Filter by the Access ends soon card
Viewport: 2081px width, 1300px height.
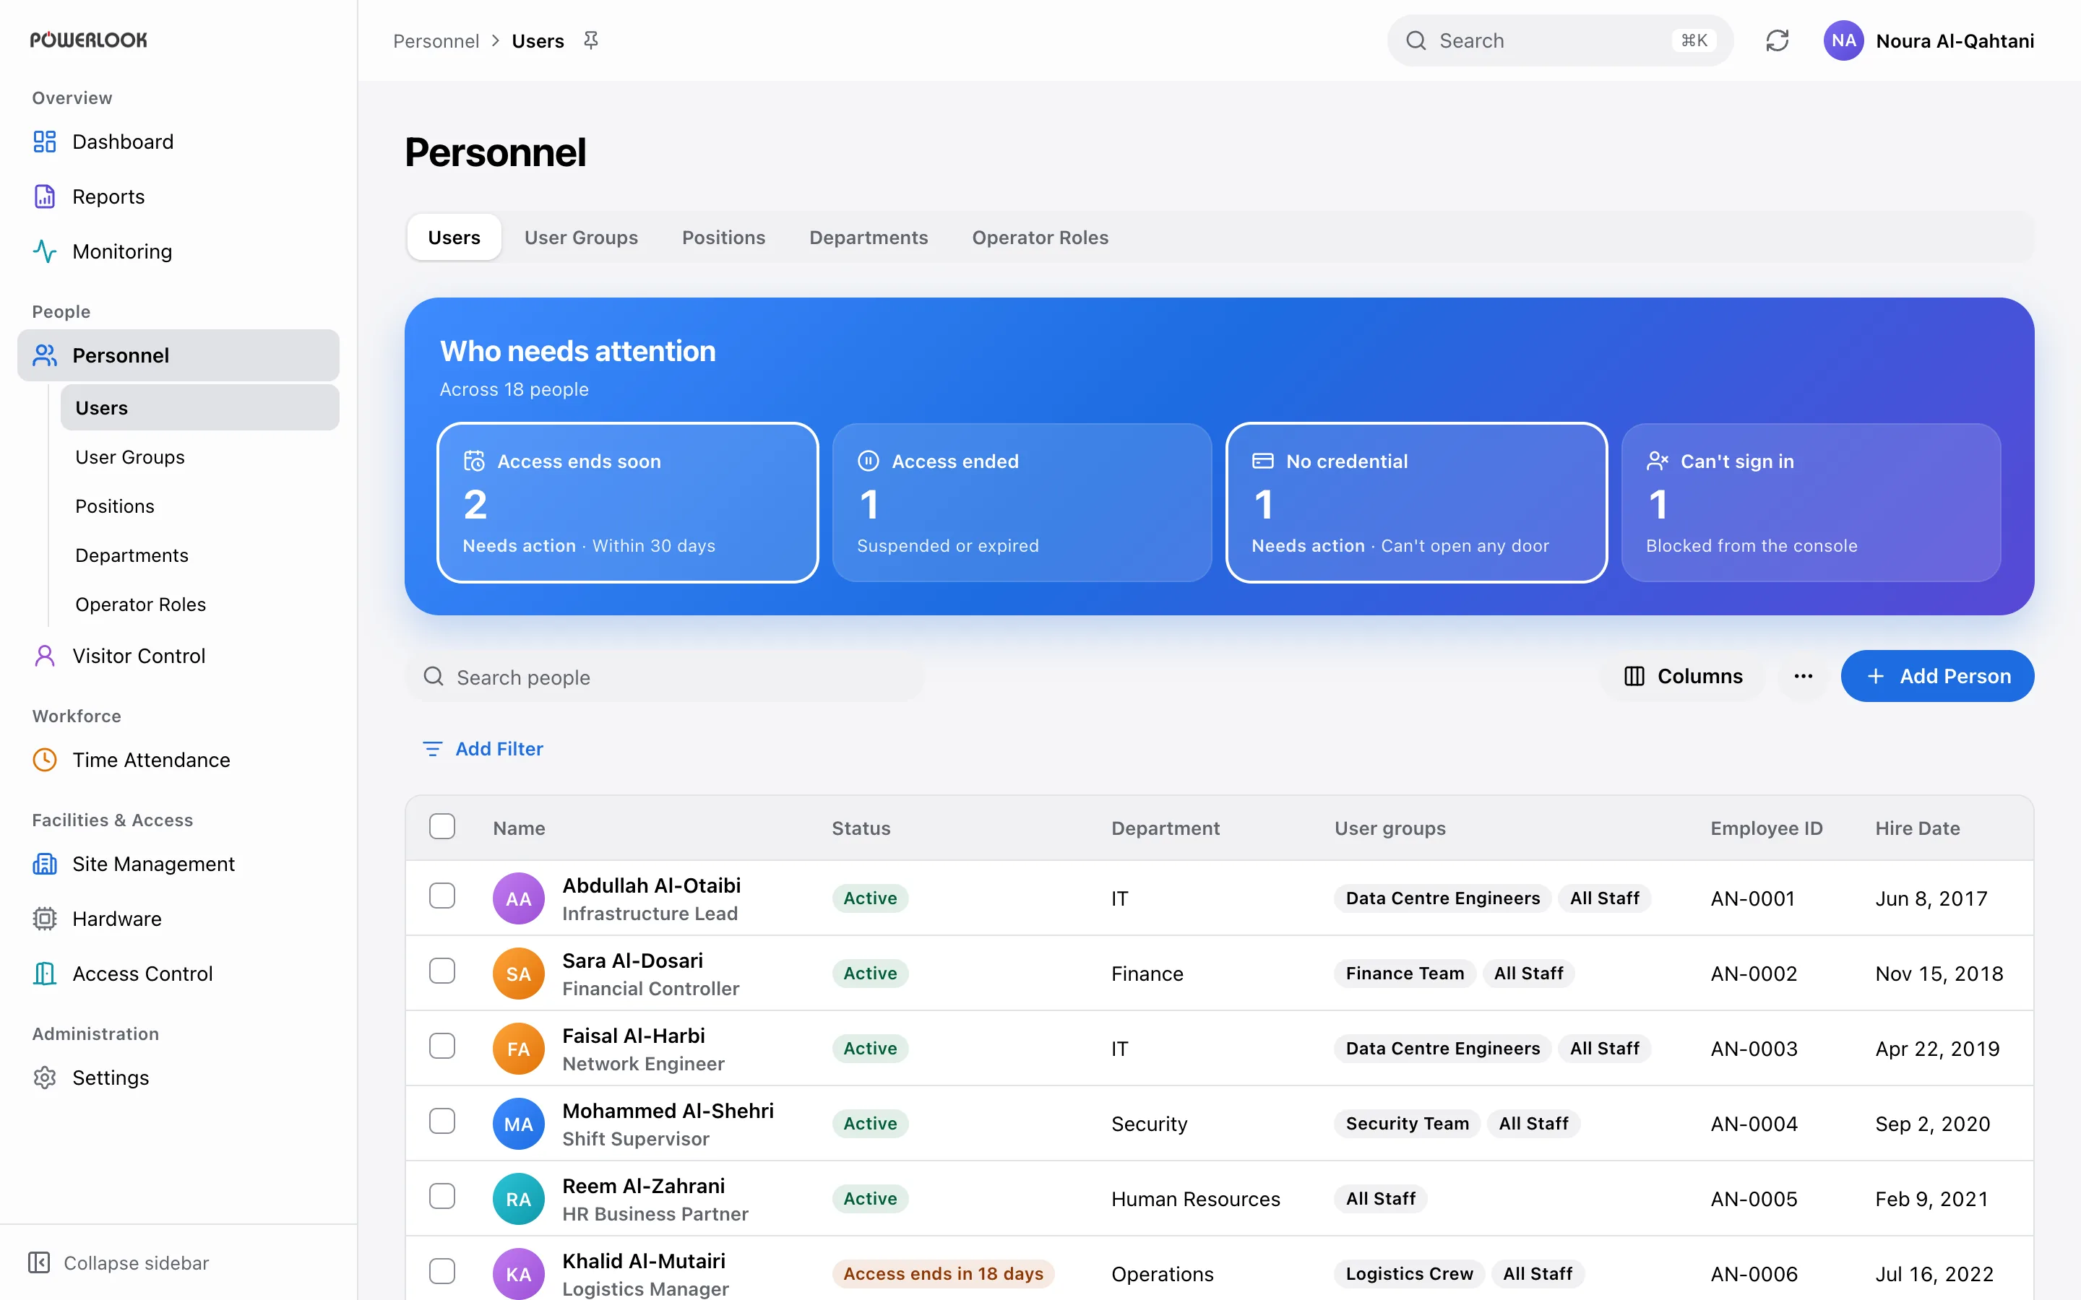click(x=628, y=503)
